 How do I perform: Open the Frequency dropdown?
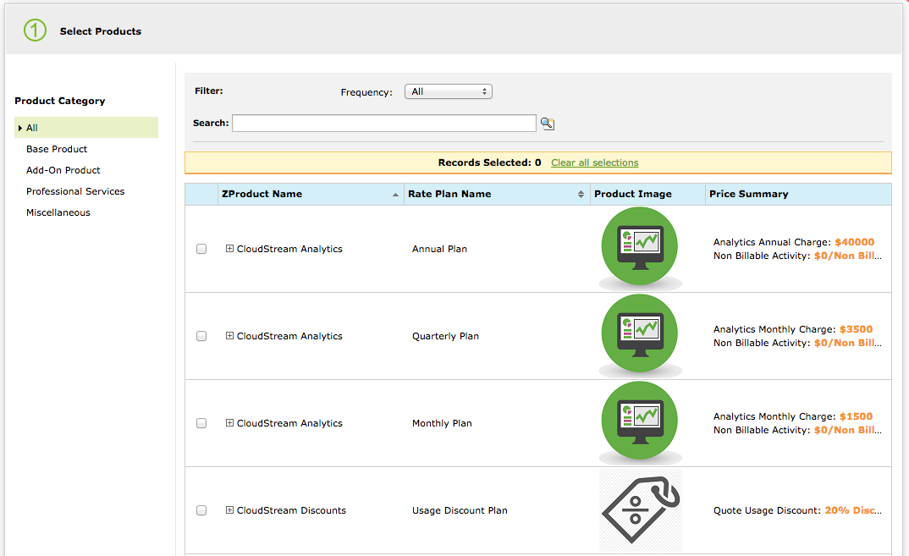click(448, 91)
